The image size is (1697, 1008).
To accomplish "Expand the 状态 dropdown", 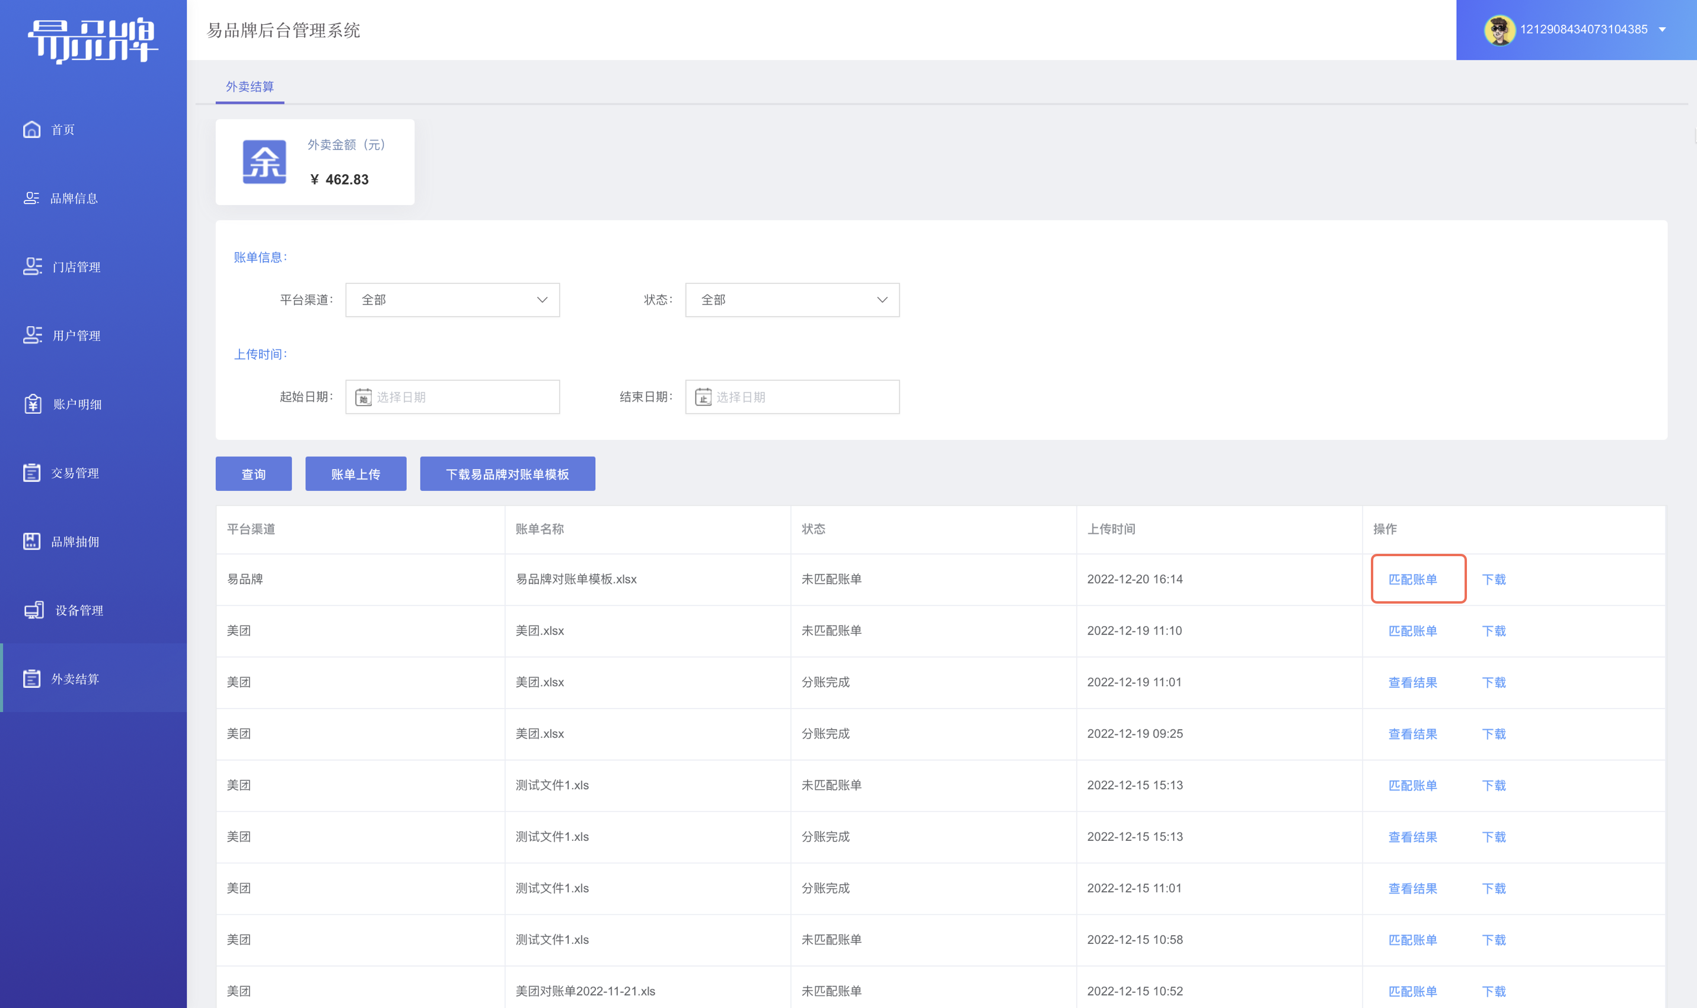I will 792,299.
